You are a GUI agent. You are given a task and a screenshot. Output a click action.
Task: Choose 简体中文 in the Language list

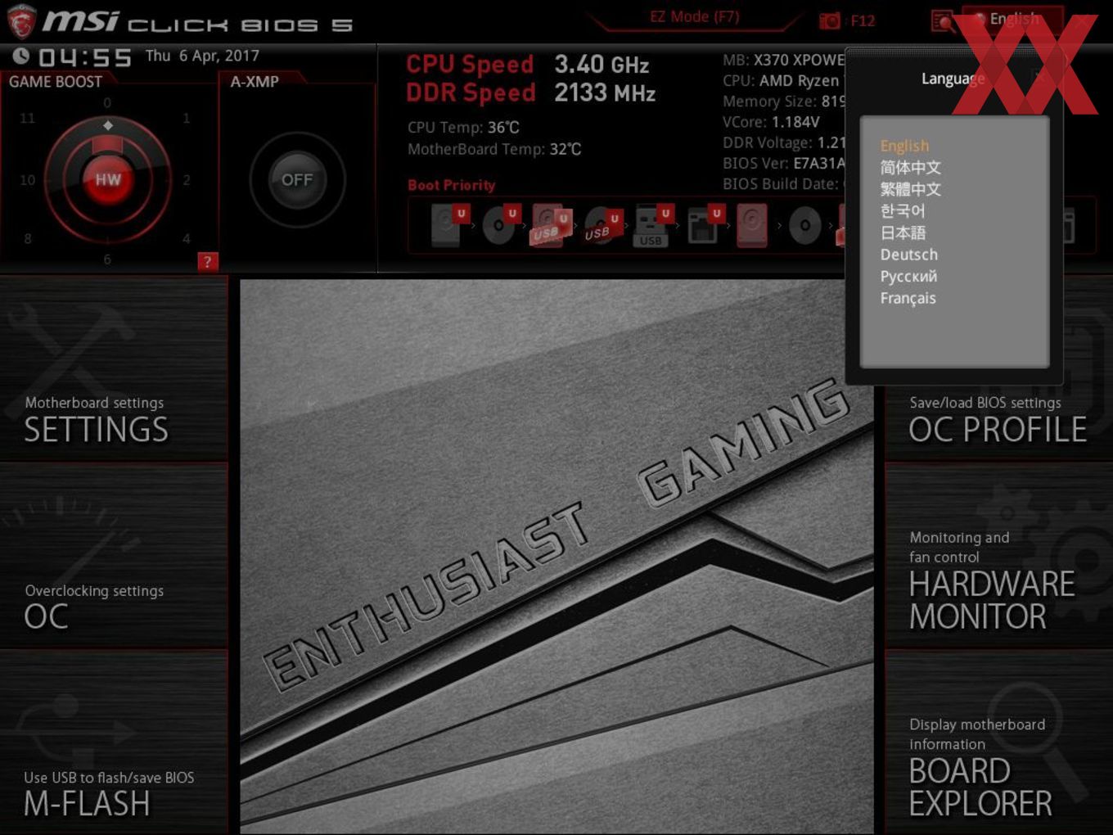[x=910, y=168]
